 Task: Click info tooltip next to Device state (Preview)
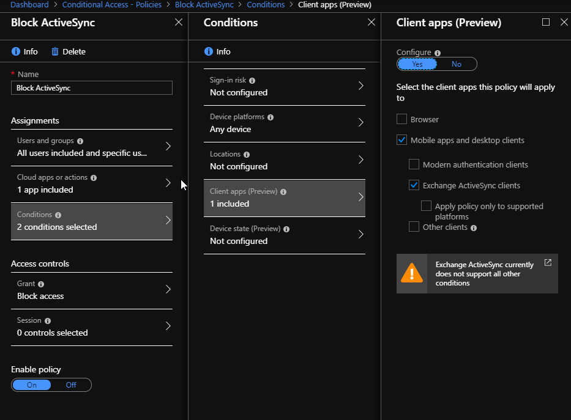tap(286, 229)
